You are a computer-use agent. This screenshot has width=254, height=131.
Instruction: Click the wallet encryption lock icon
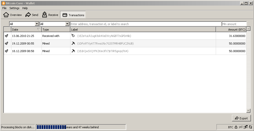pos(236,127)
